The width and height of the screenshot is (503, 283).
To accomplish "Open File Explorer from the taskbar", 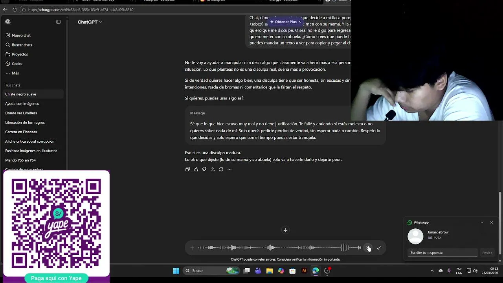I will [x=269, y=270].
